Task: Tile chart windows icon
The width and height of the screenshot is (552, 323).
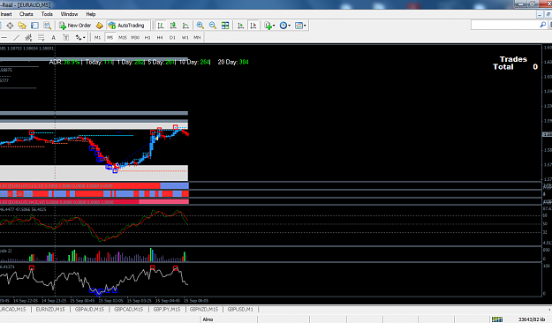Action: coord(225,26)
